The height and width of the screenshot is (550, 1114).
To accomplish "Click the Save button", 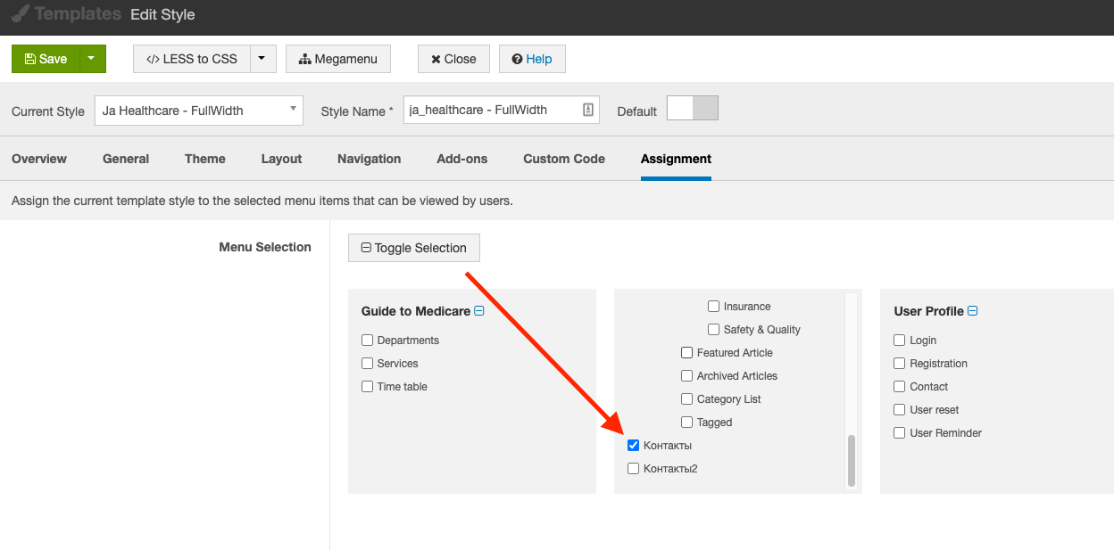I will [46, 59].
